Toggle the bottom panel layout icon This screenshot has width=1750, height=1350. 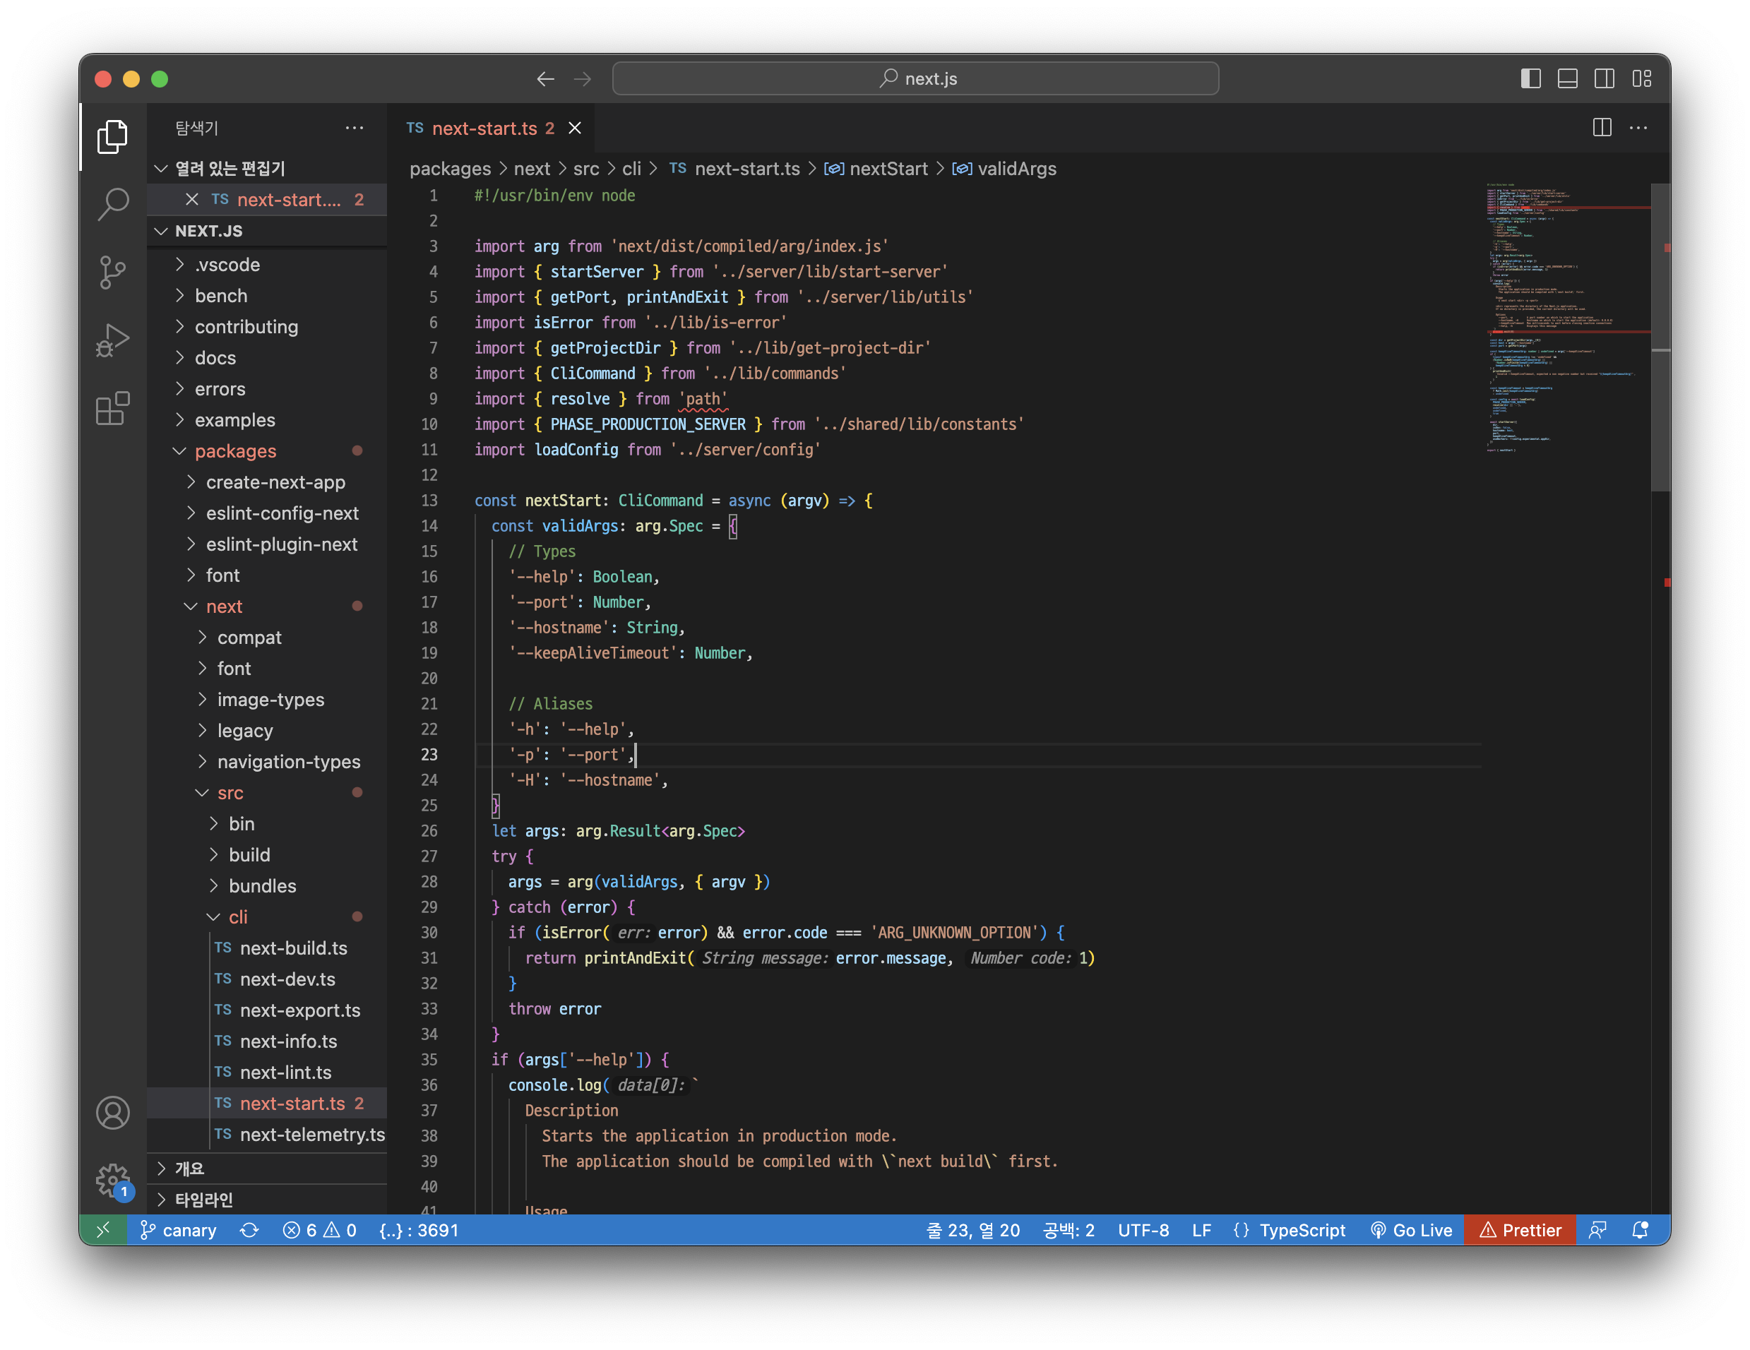(1567, 78)
